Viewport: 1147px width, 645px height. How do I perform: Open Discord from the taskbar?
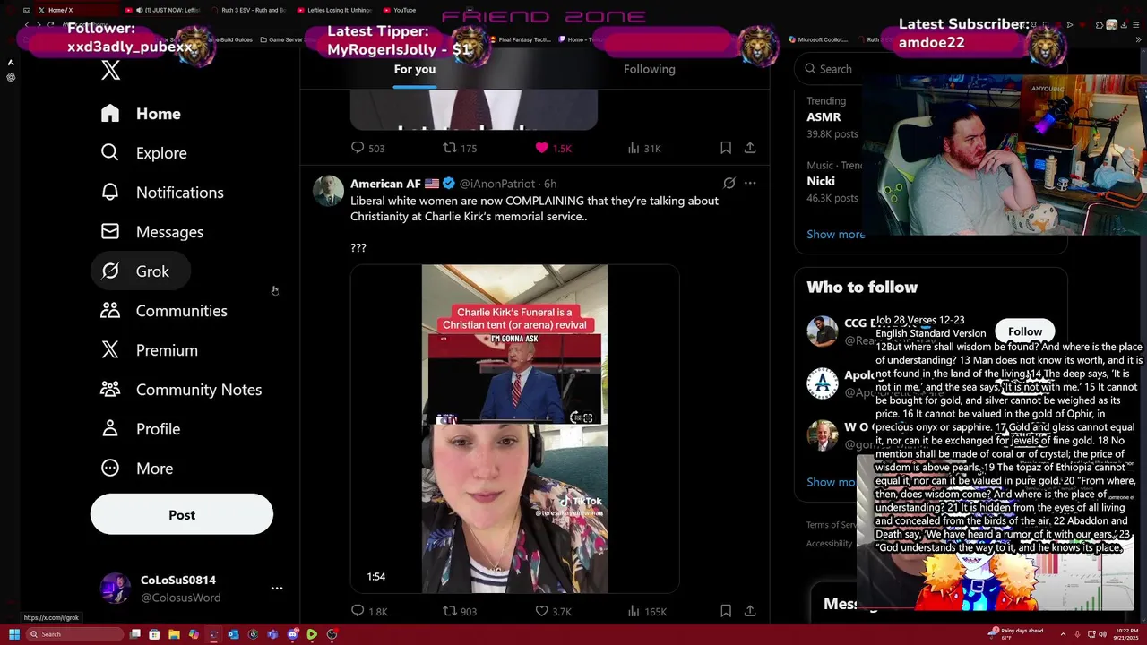coord(292,634)
